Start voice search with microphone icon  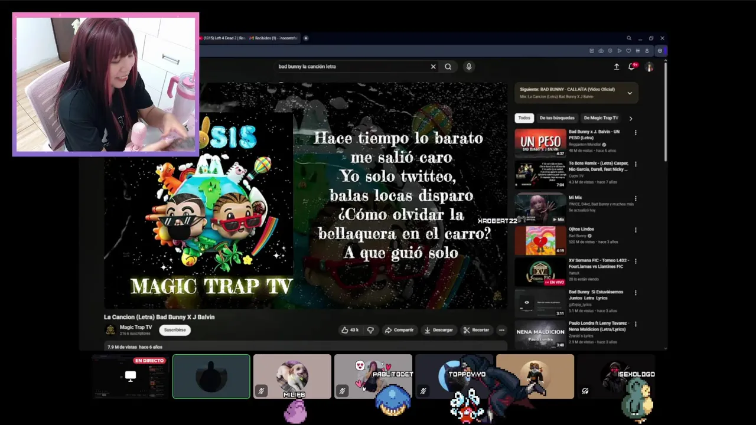469,67
